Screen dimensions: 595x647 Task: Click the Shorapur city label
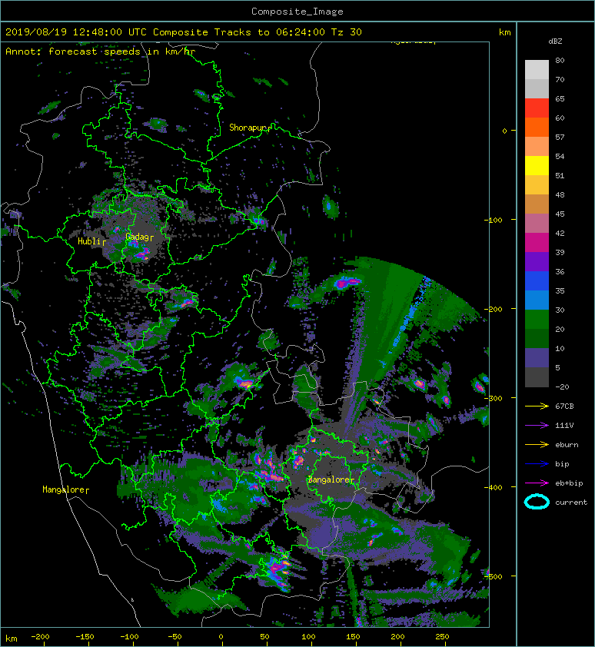pos(250,128)
